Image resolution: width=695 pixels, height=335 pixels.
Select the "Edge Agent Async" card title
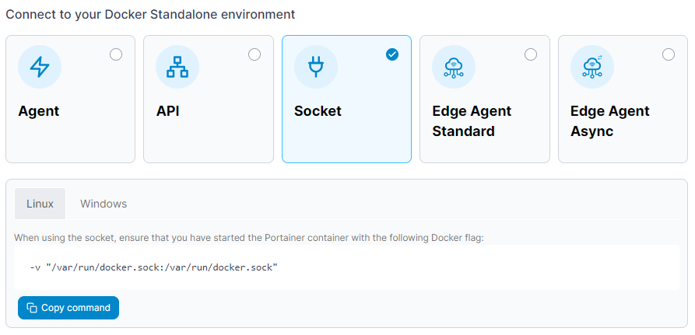(x=609, y=121)
